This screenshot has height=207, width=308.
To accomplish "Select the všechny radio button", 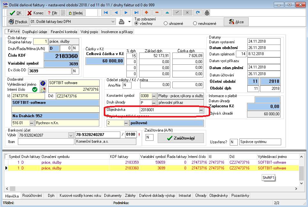I will click(136, 23).
